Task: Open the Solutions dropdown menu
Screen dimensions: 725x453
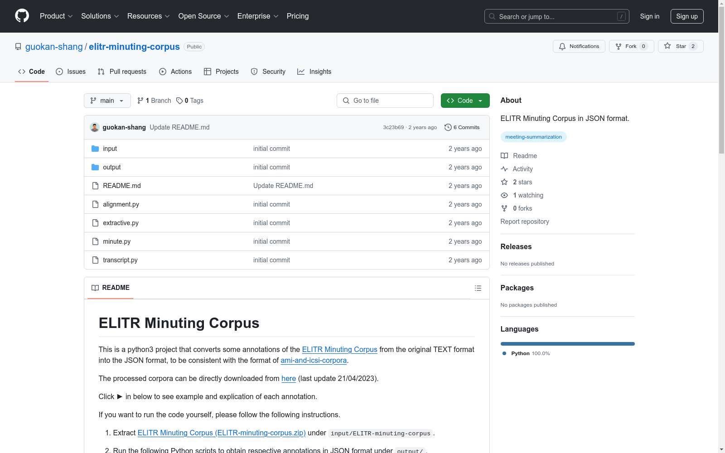Action: pyautogui.click(x=100, y=16)
